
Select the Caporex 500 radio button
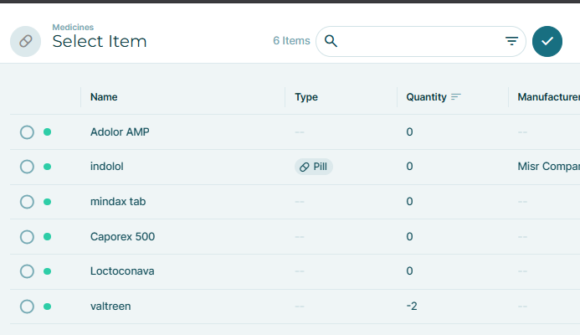[27, 237]
